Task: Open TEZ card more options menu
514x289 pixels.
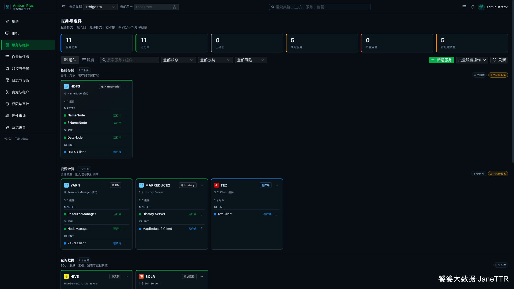Action: pyautogui.click(x=276, y=185)
